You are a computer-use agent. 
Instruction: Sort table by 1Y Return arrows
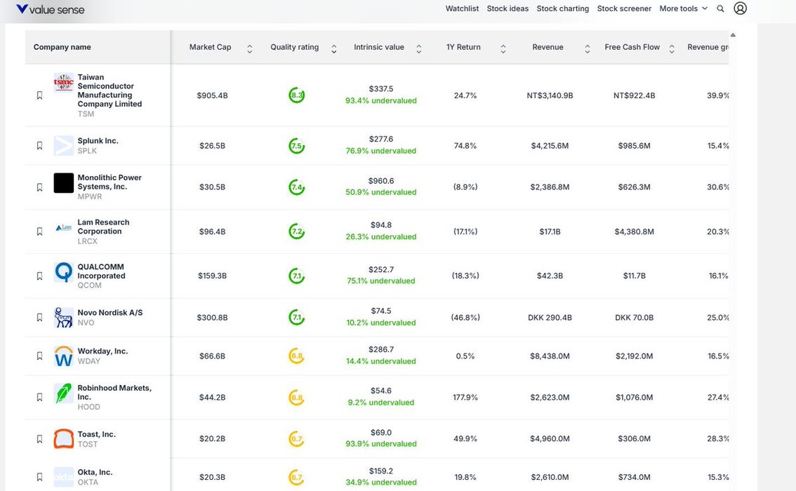pyautogui.click(x=503, y=48)
